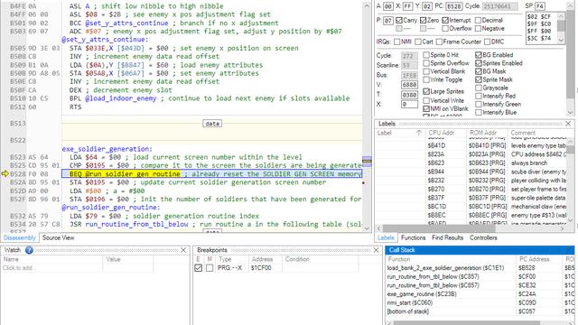578x325 pixels.
Task: Uncheck NMI on VBlank option
Action: [x=426, y=108]
